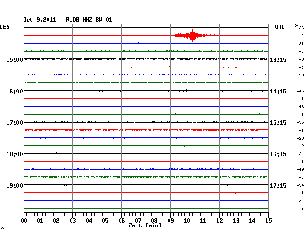Image resolution: width=306 pixels, height=233 pixels.
Task: Click the 'DC' offset column header
Action: (x=297, y=25)
